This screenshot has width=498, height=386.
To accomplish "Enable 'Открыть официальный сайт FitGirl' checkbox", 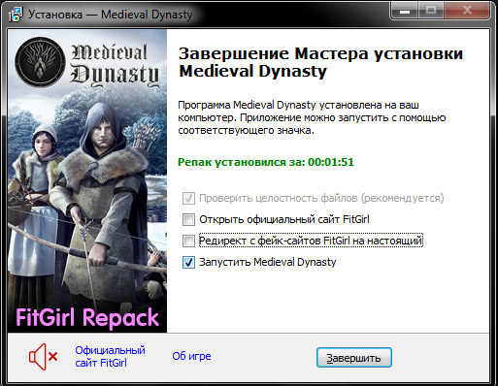I will 188,219.
